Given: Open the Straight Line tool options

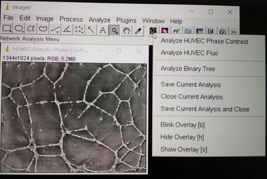Looking at the screenshot, I should pos(55,30).
